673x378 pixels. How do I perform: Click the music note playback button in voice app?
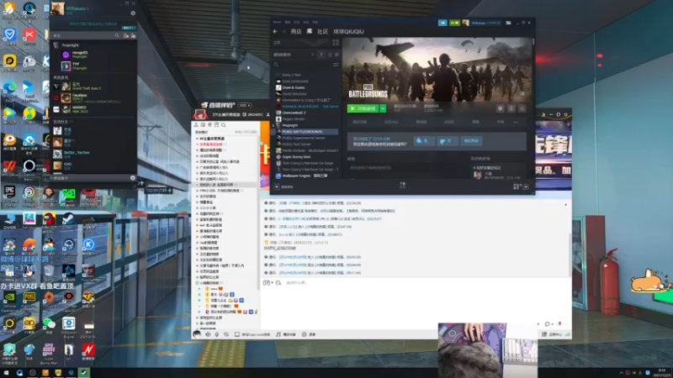click(x=285, y=334)
